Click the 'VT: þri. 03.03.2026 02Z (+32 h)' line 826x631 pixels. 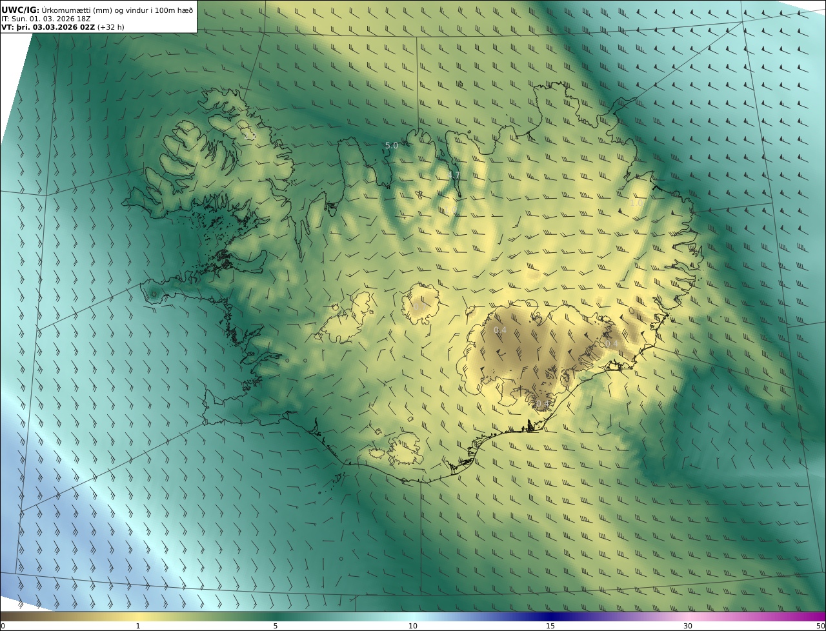click(63, 27)
